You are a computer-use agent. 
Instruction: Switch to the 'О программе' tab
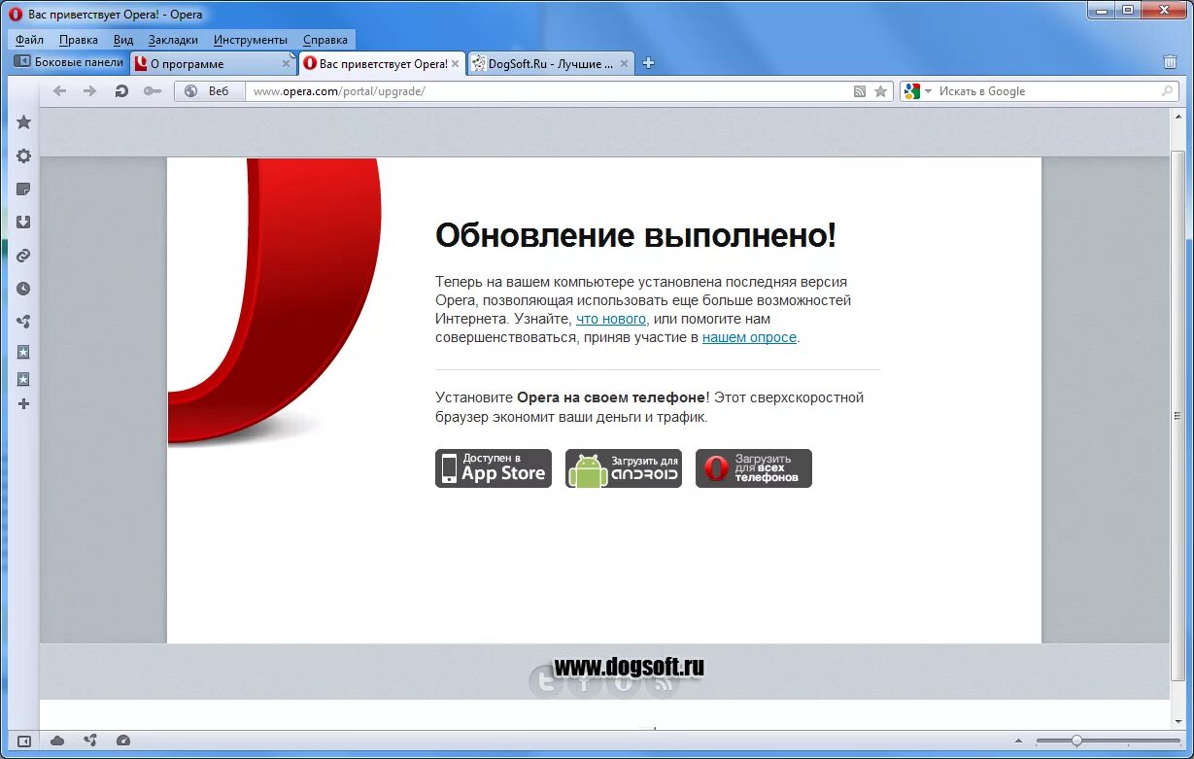(x=213, y=64)
